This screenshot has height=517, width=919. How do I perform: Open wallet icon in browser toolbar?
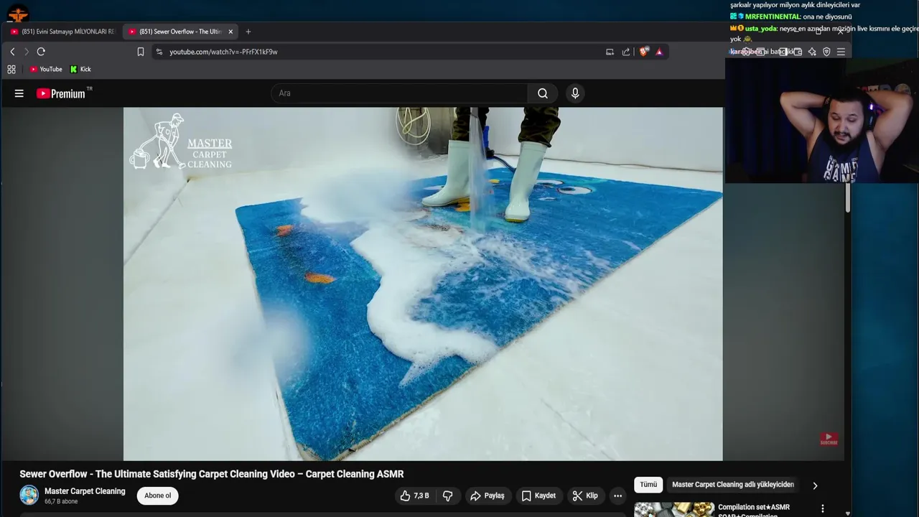click(x=798, y=52)
